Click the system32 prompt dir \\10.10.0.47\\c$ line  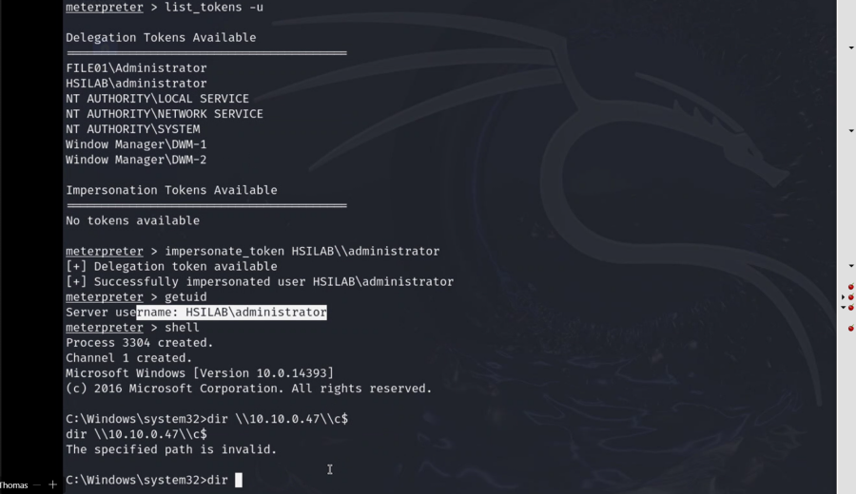(x=207, y=419)
